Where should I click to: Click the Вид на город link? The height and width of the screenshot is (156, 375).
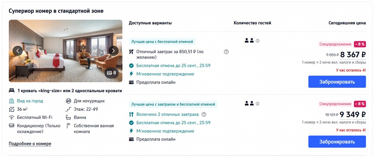pyautogui.click(x=30, y=101)
